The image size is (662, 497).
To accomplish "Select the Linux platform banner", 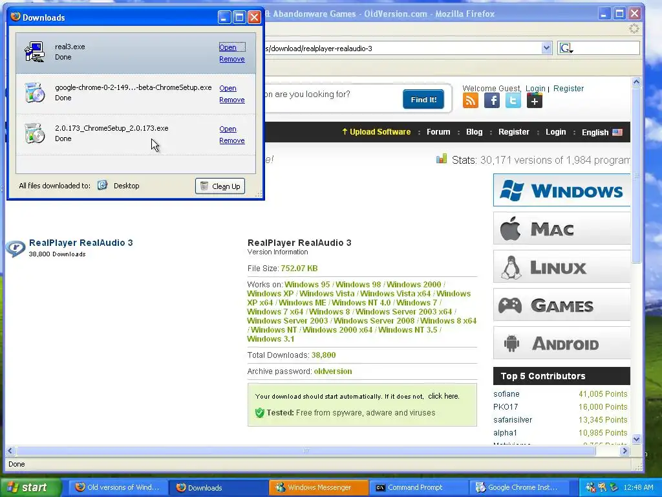I will tap(562, 267).
